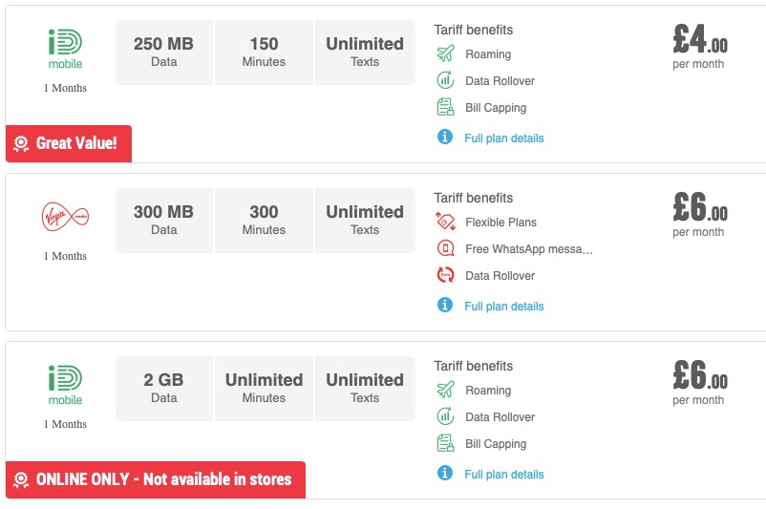
Task: Click Data Rollover icon in the £4 plan
Action: pos(444,81)
